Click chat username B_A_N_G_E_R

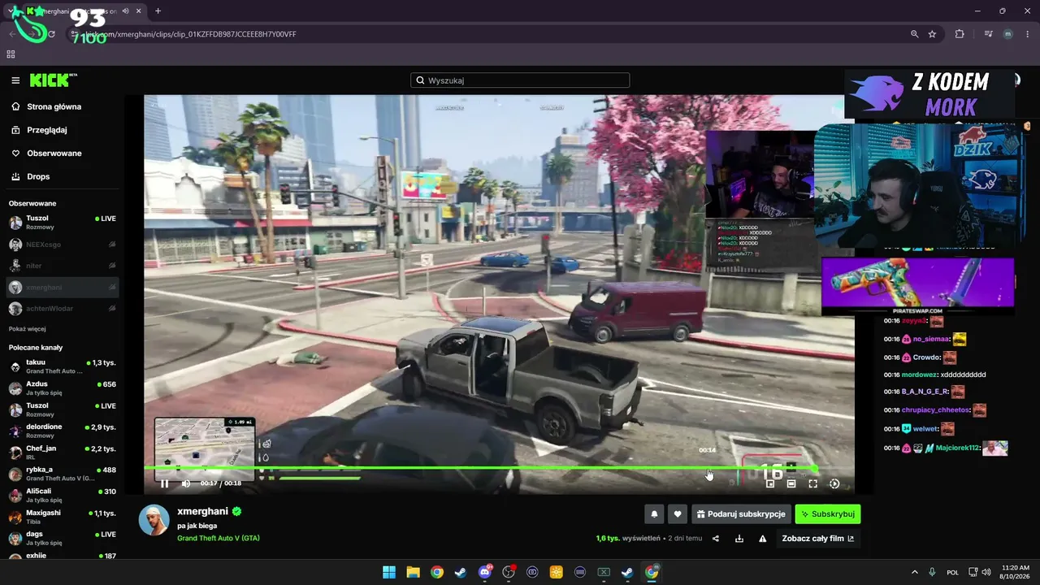click(925, 392)
